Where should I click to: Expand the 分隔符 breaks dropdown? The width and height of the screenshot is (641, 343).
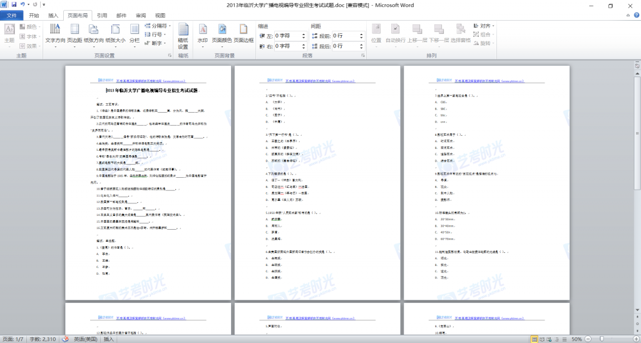(156, 26)
